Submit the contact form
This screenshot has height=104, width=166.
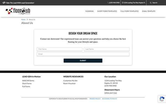[83, 60]
